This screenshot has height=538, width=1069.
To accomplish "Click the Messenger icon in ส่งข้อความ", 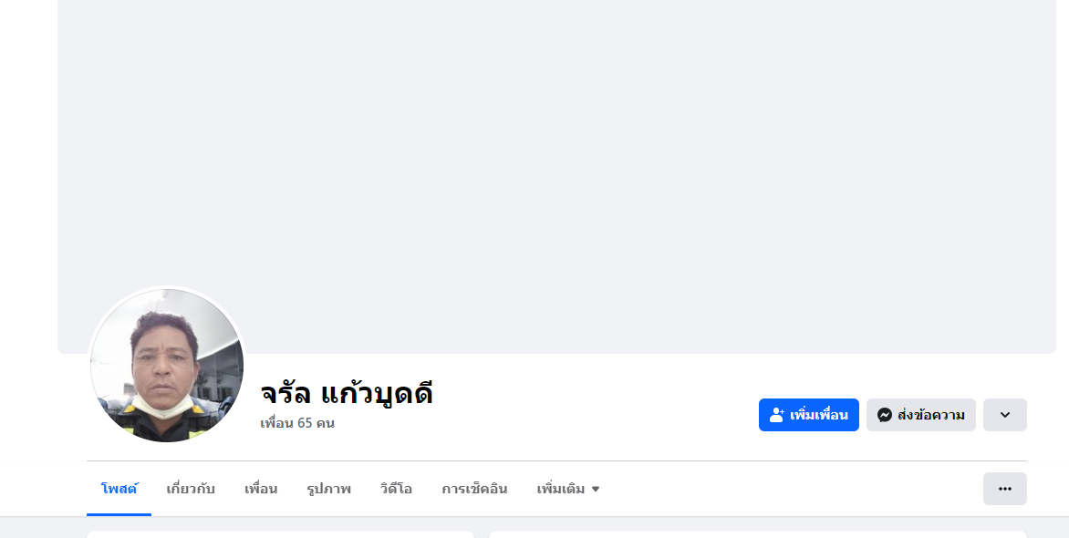I will click(884, 415).
